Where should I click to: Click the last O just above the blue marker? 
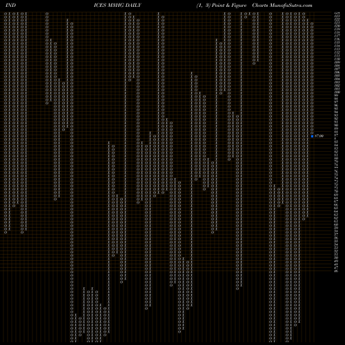(x=312, y=132)
